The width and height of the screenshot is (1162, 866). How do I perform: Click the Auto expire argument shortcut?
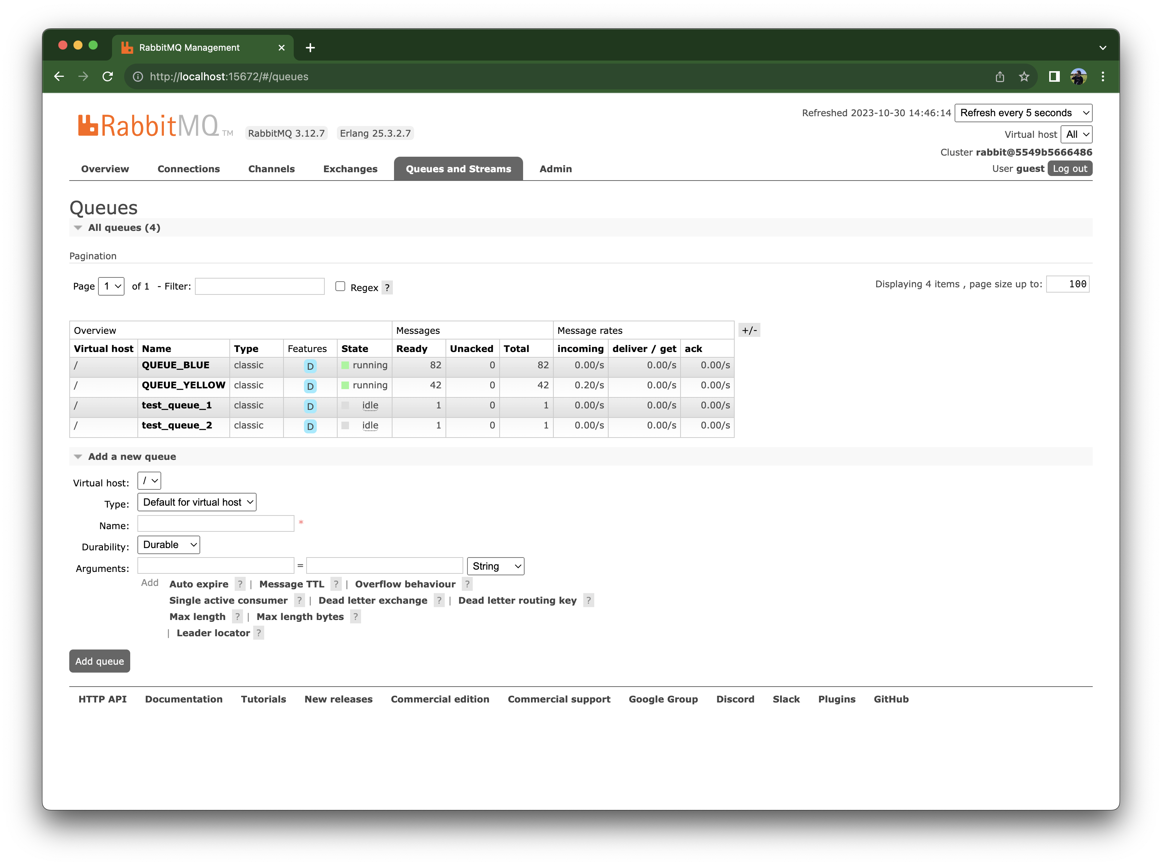click(199, 584)
